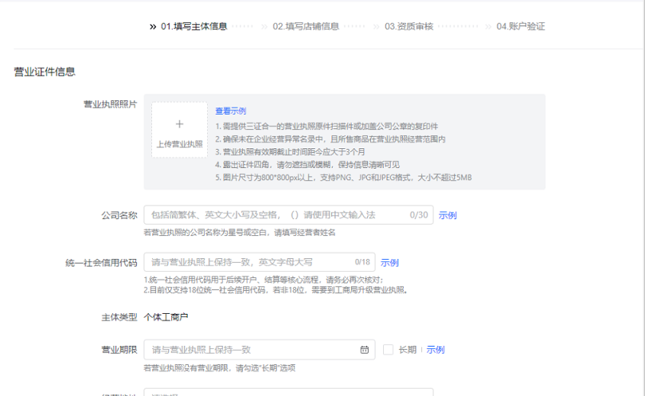Open the calendar icon in 营业期限 field
This screenshot has width=645, height=396.
click(x=365, y=350)
